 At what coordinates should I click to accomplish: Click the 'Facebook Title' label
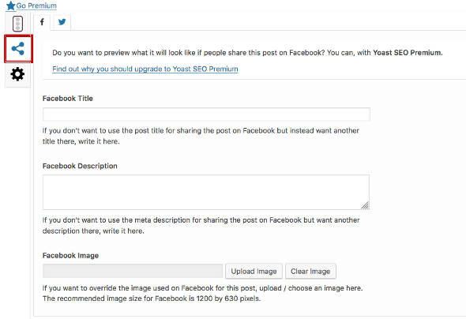tap(68, 99)
